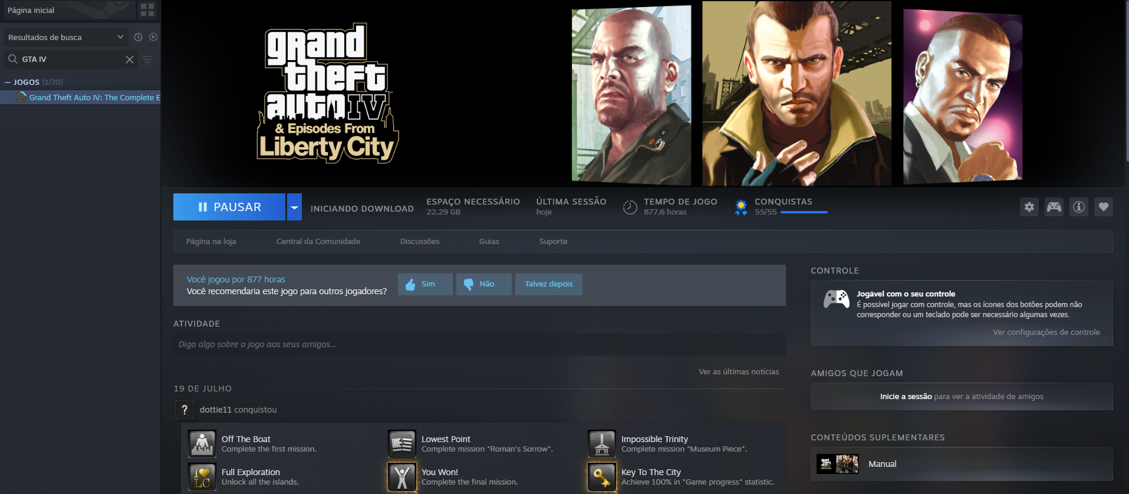
Task: Click Inicie a sessão for friends activity
Action: click(x=906, y=397)
